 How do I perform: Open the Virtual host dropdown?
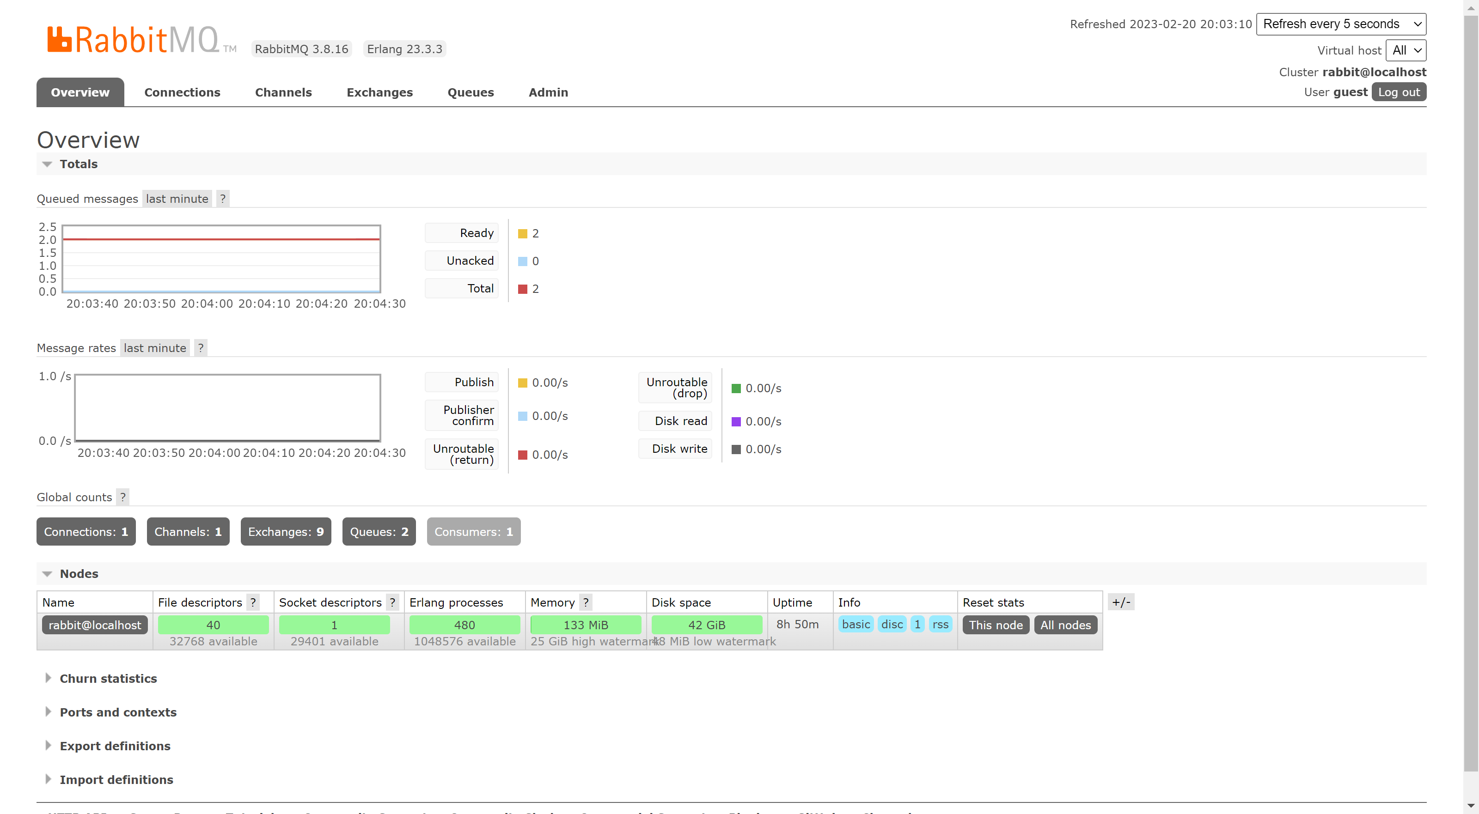pos(1406,50)
